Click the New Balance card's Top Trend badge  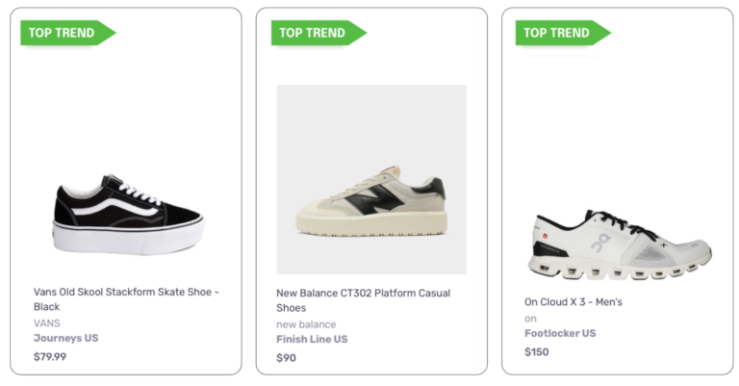(x=314, y=33)
